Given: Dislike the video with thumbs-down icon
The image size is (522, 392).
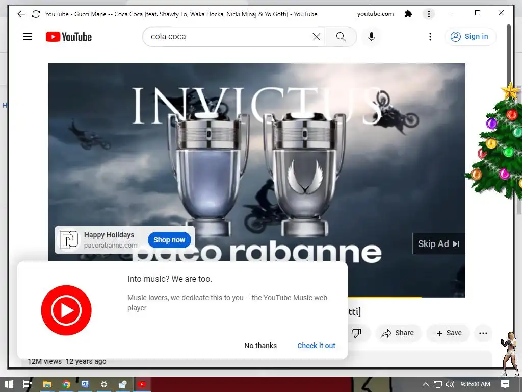Looking at the screenshot, I should coord(356,333).
